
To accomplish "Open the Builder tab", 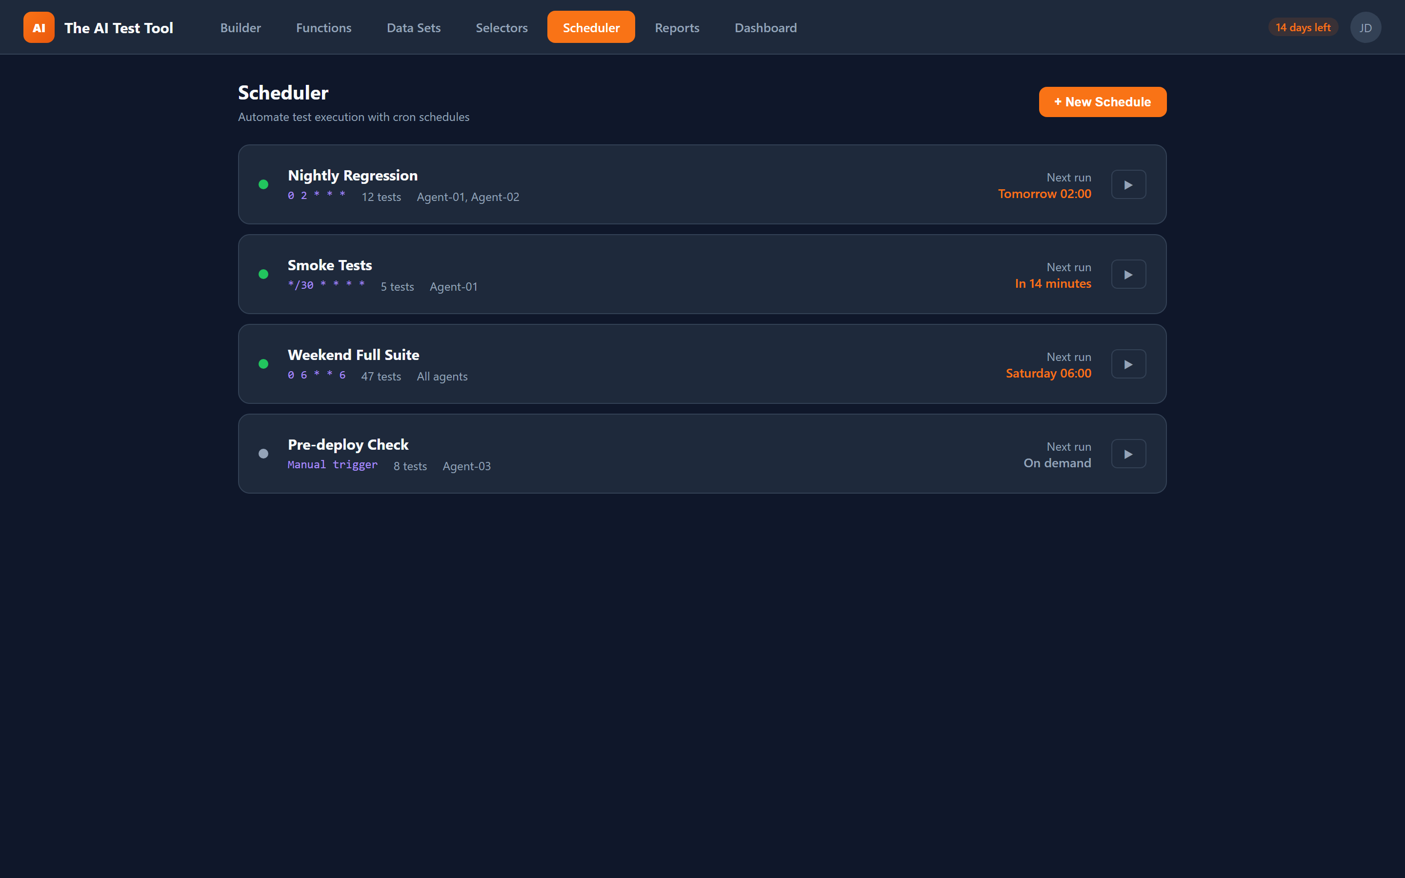I will tap(241, 27).
